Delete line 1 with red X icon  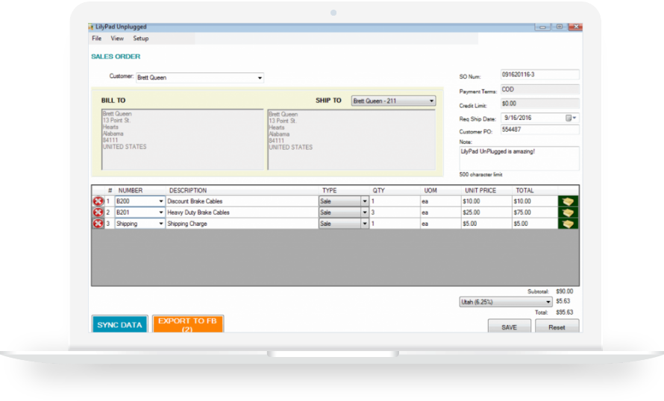pos(98,201)
